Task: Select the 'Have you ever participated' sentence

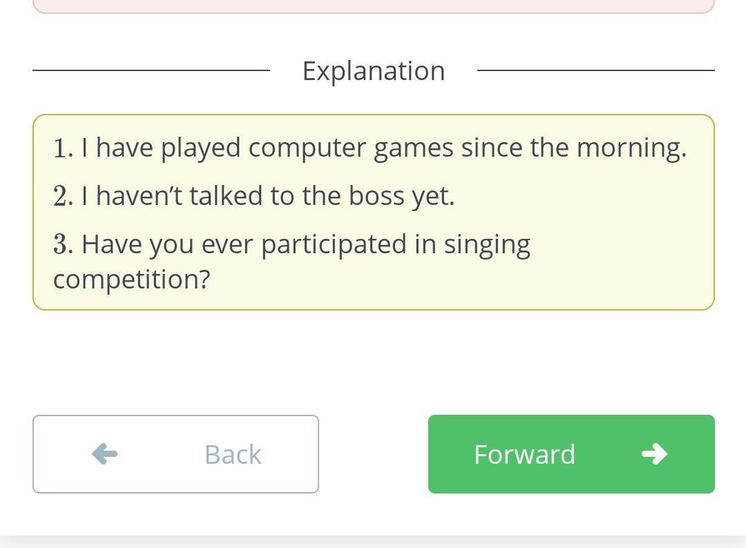Action: point(291,262)
